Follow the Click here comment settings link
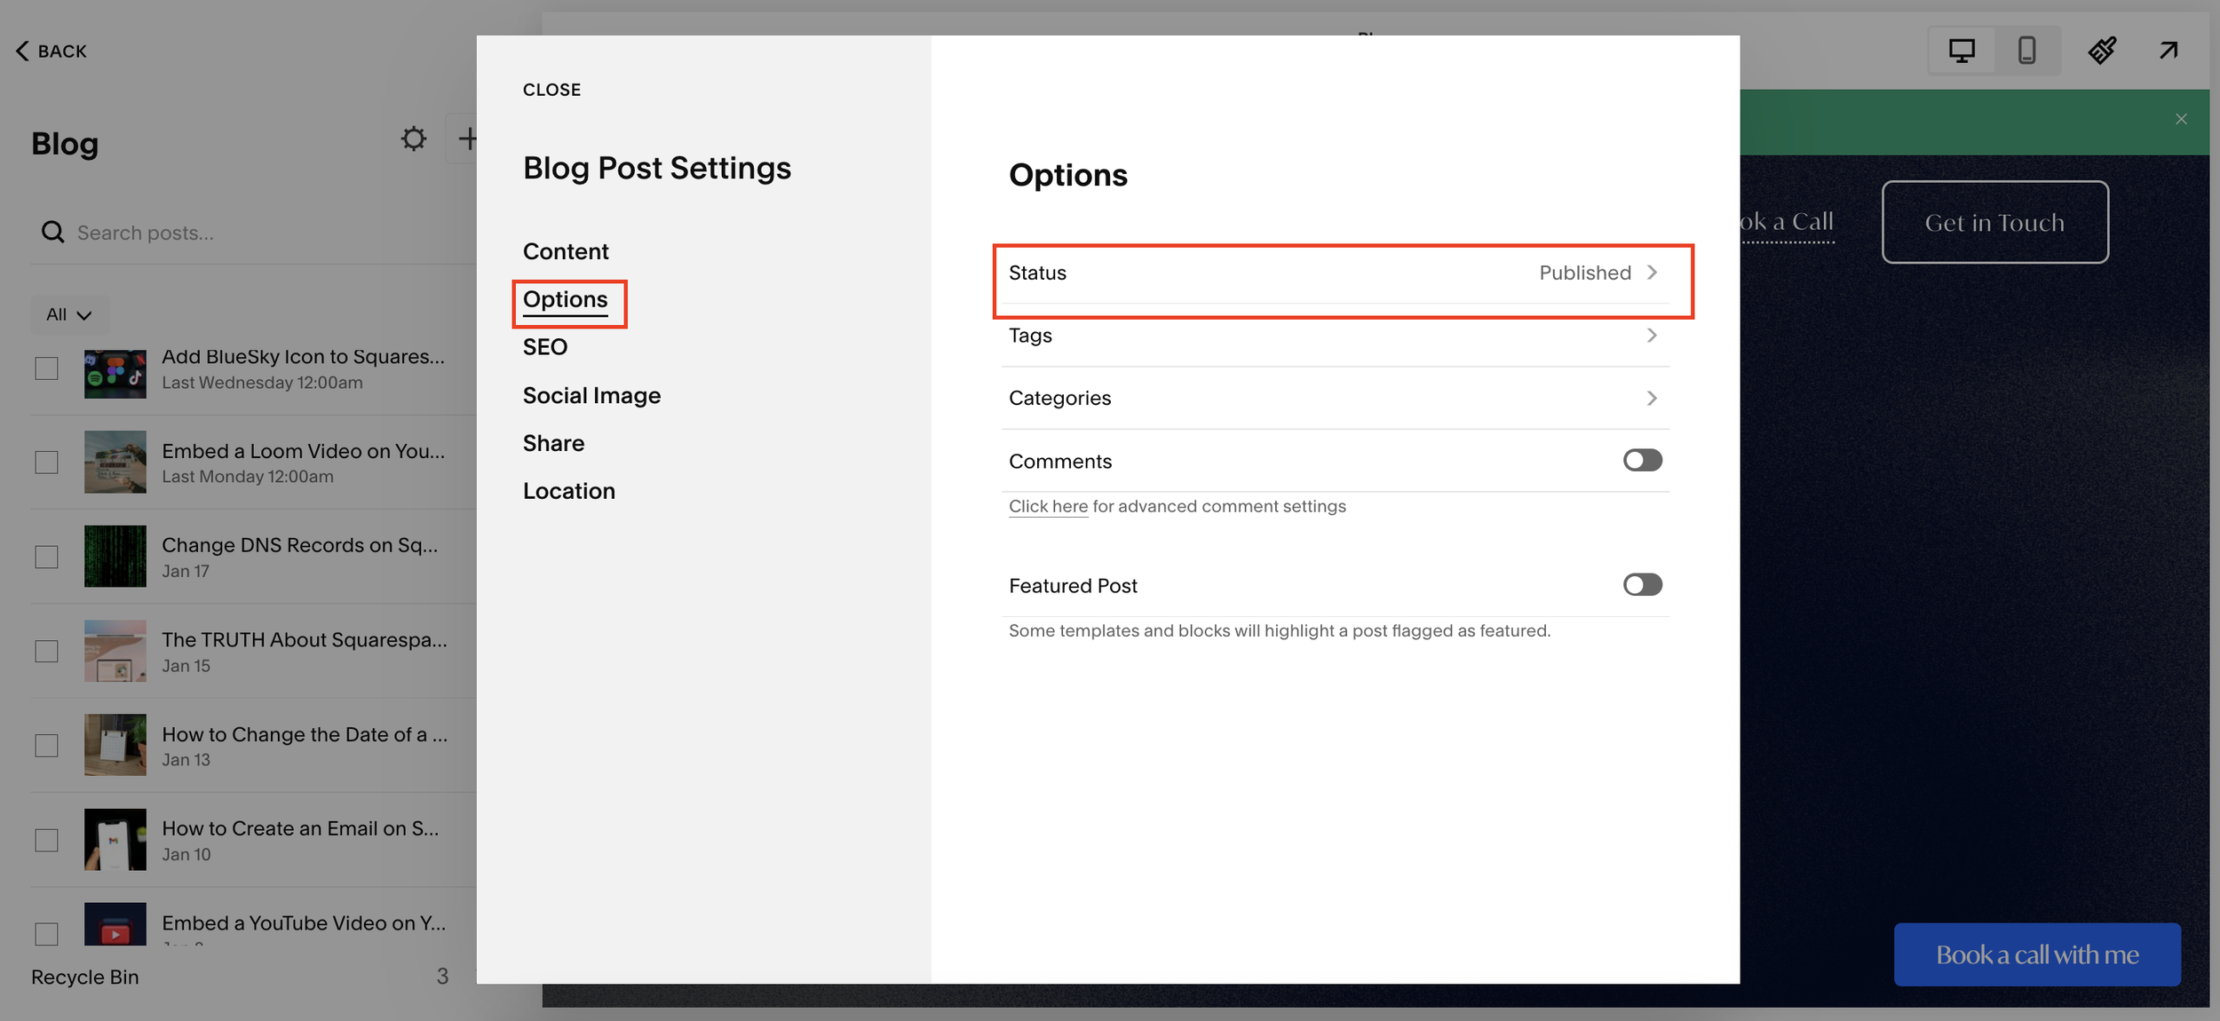Screen dimensions: 2220x1021 pyautogui.click(x=1048, y=506)
